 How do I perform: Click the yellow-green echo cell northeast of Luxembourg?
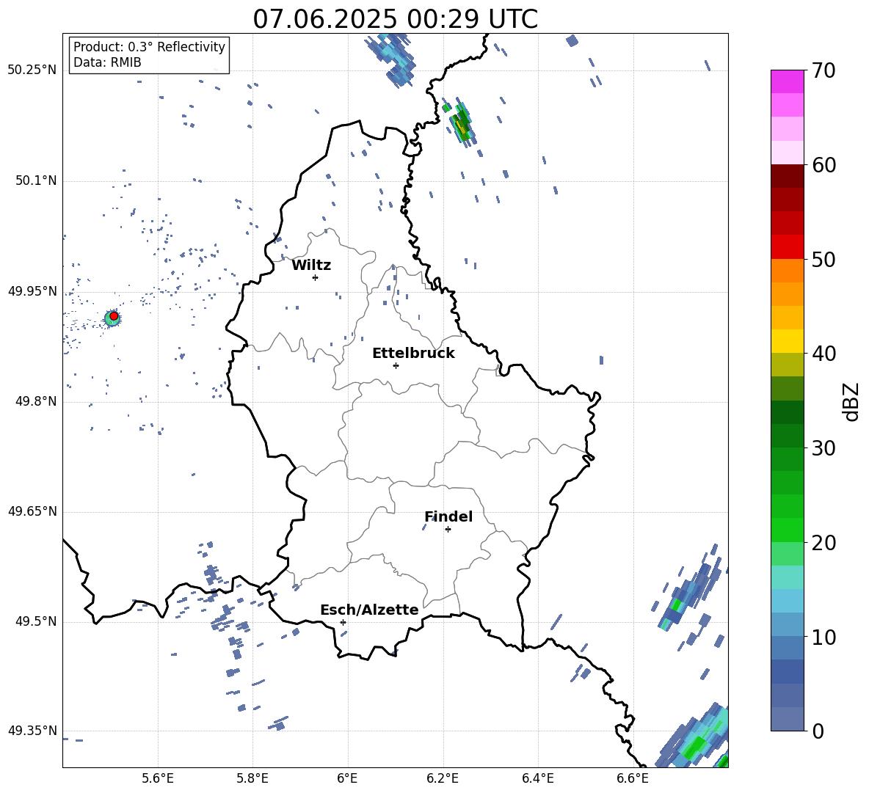462,125
